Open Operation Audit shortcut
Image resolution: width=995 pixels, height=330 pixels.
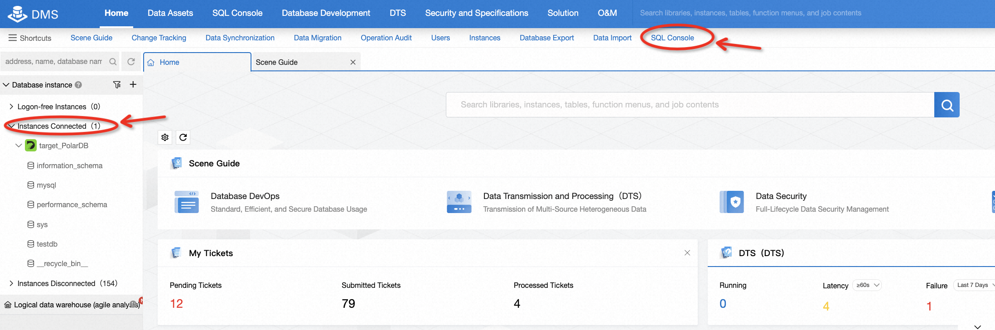[386, 38]
